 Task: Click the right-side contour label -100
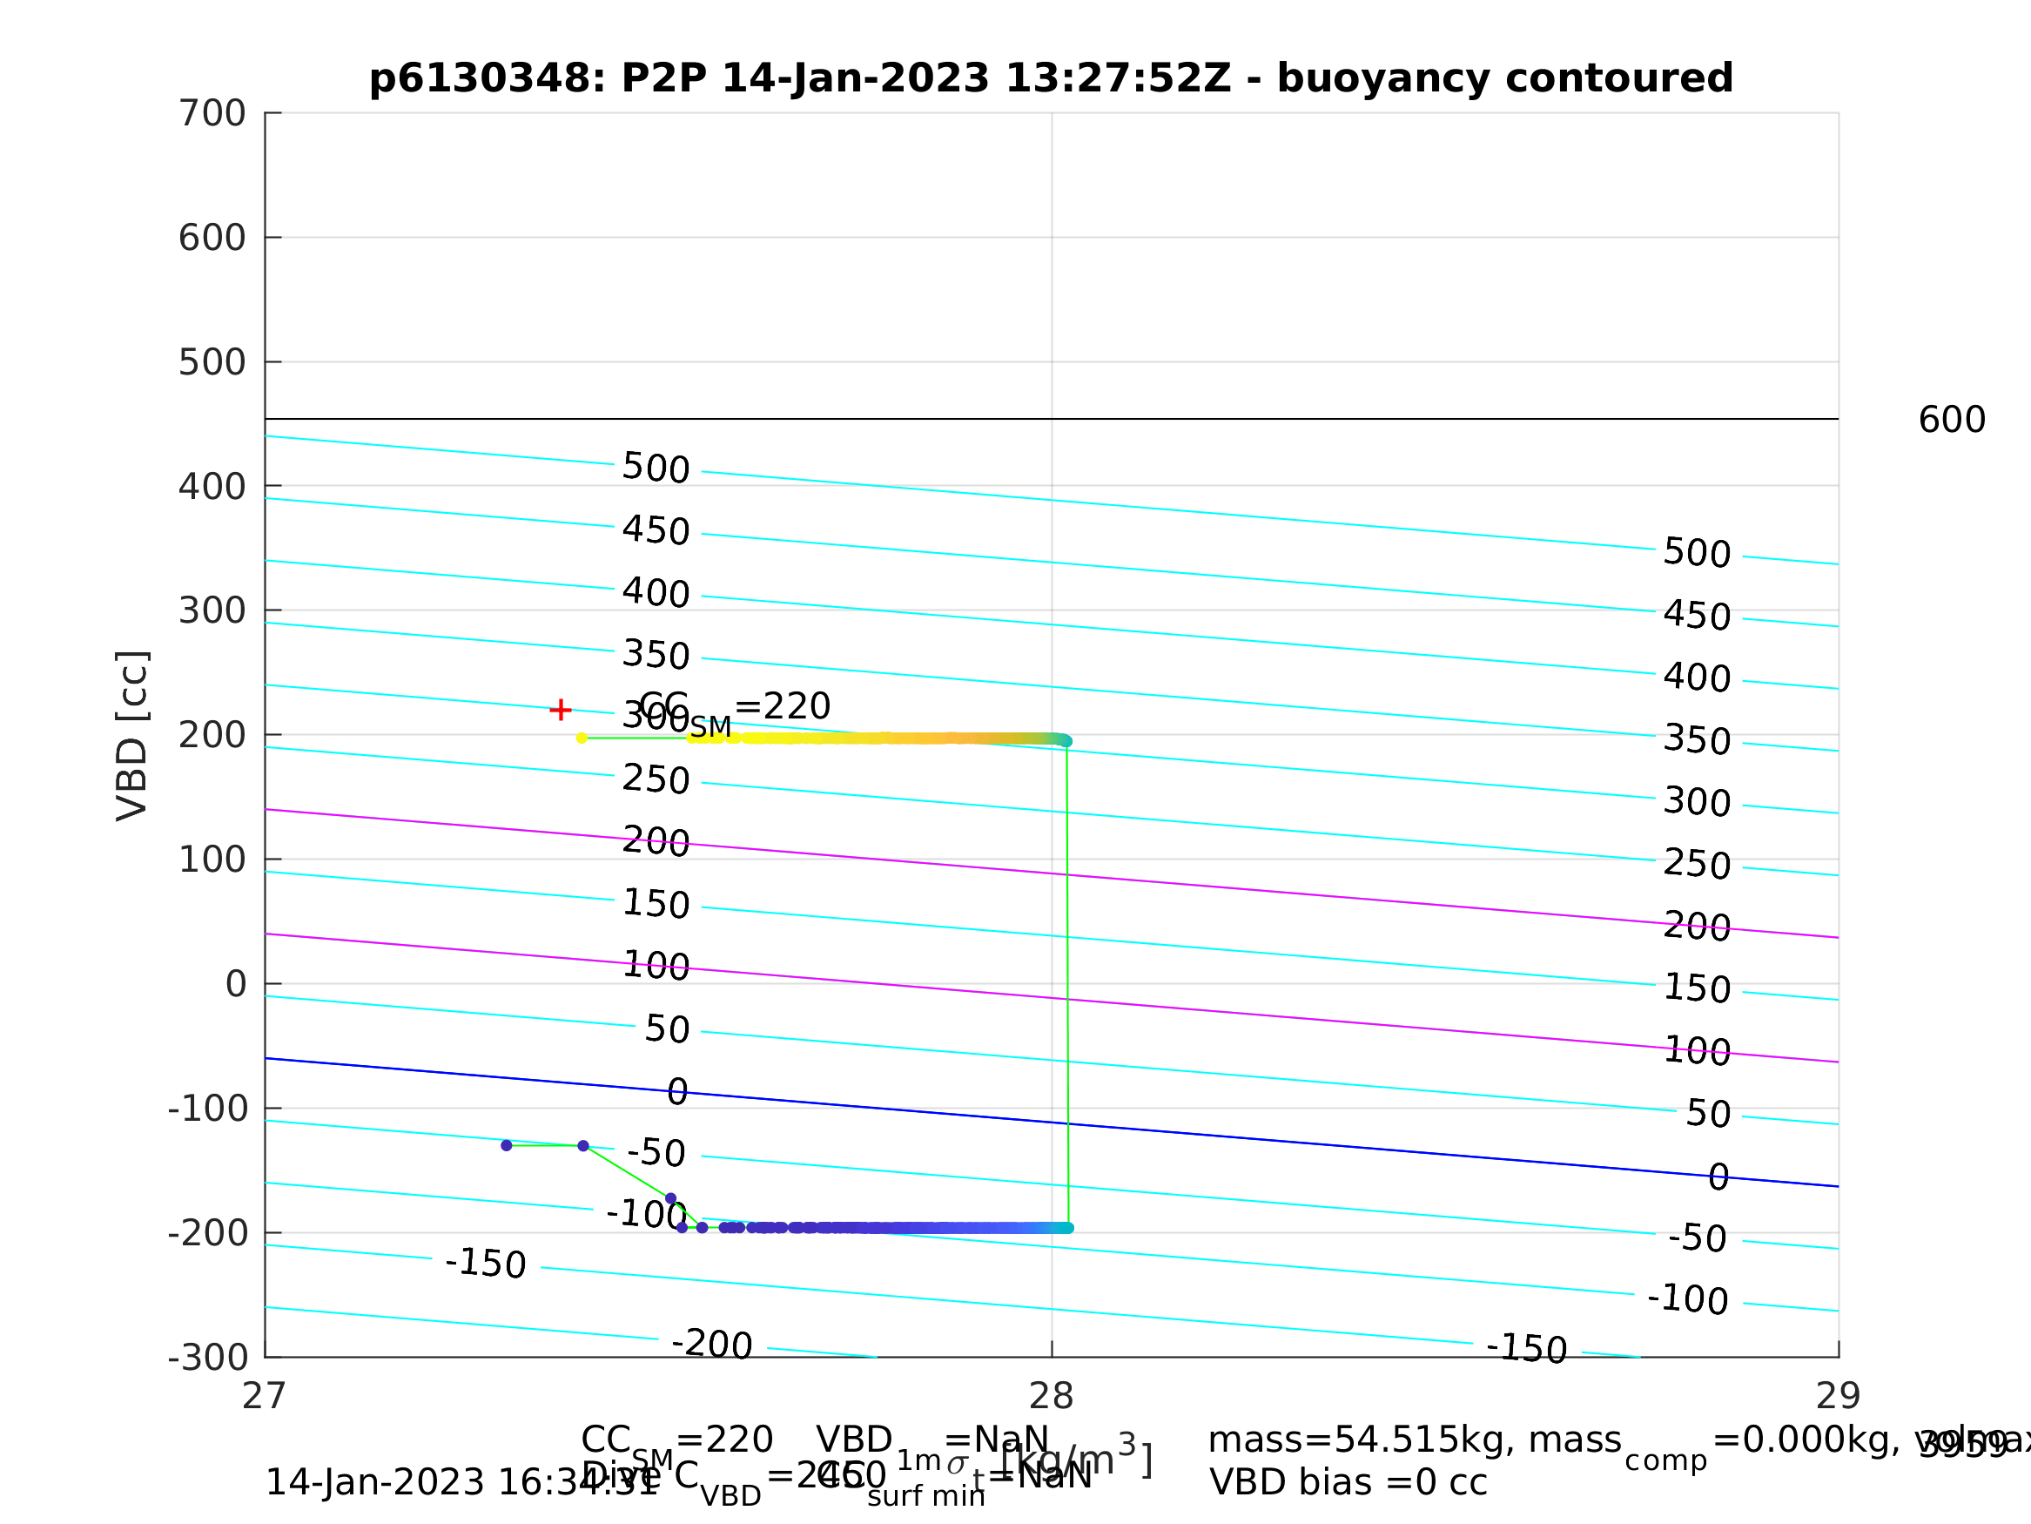1688,1300
